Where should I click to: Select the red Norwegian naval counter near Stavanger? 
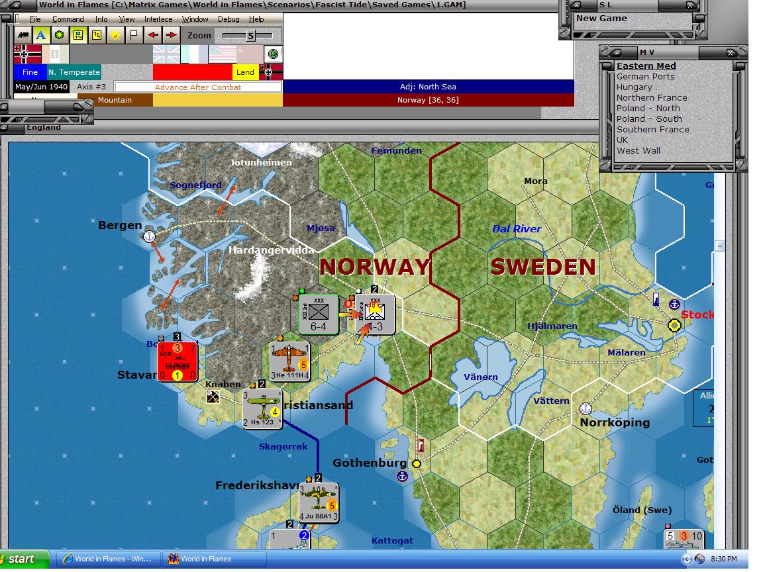(178, 361)
